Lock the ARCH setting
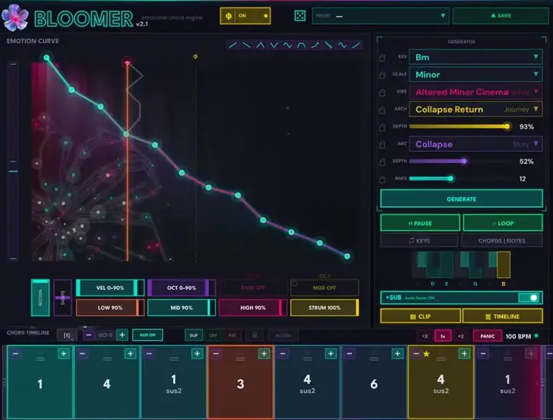Screen dimensions: 553x420 pos(382,109)
